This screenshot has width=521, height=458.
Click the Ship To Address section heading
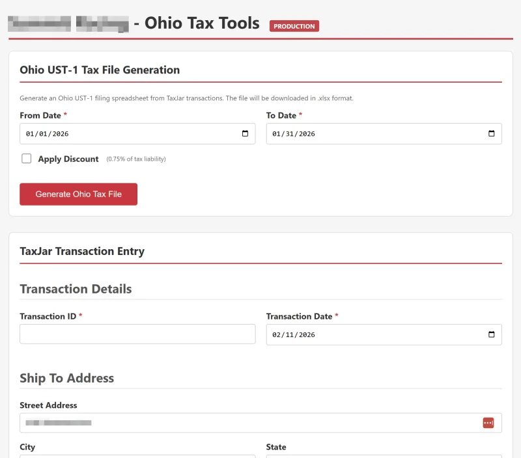point(66,378)
